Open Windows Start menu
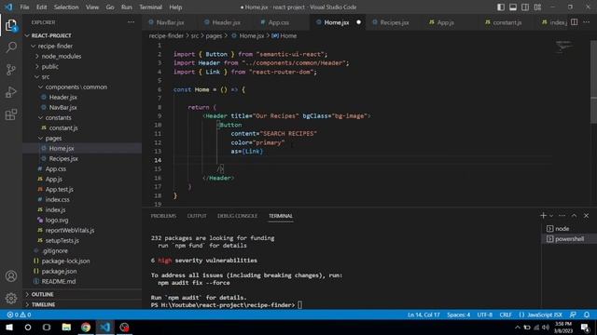 coord(9,327)
